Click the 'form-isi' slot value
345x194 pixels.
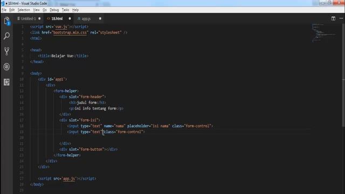pyautogui.click(x=88, y=120)
